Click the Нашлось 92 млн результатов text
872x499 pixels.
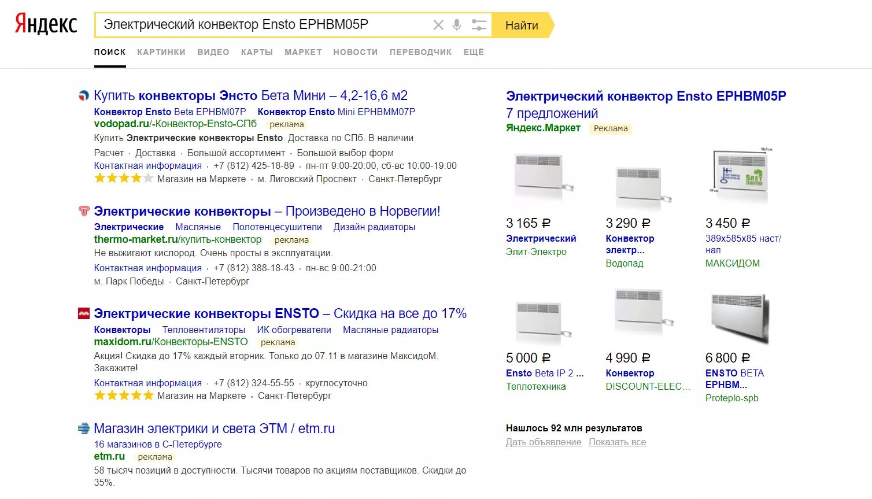point(574,428)
